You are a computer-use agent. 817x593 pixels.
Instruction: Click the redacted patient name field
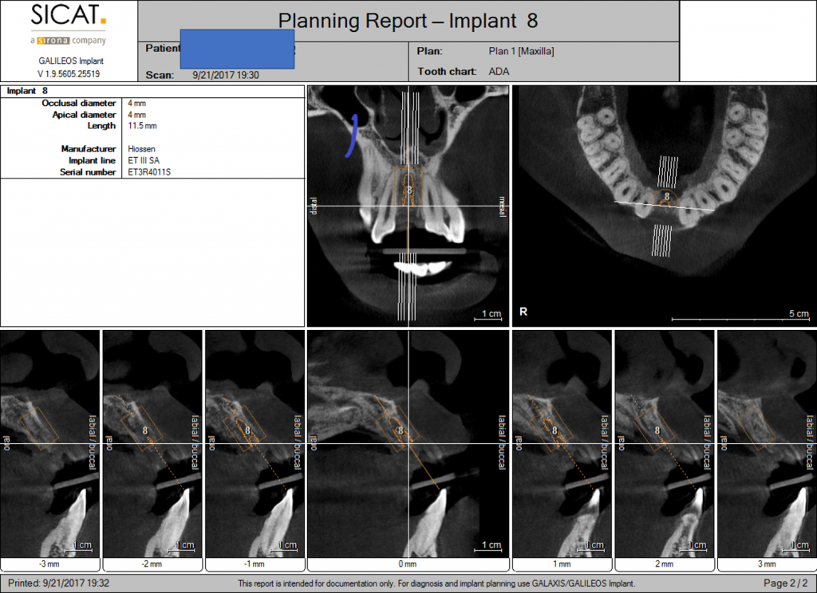237,49
